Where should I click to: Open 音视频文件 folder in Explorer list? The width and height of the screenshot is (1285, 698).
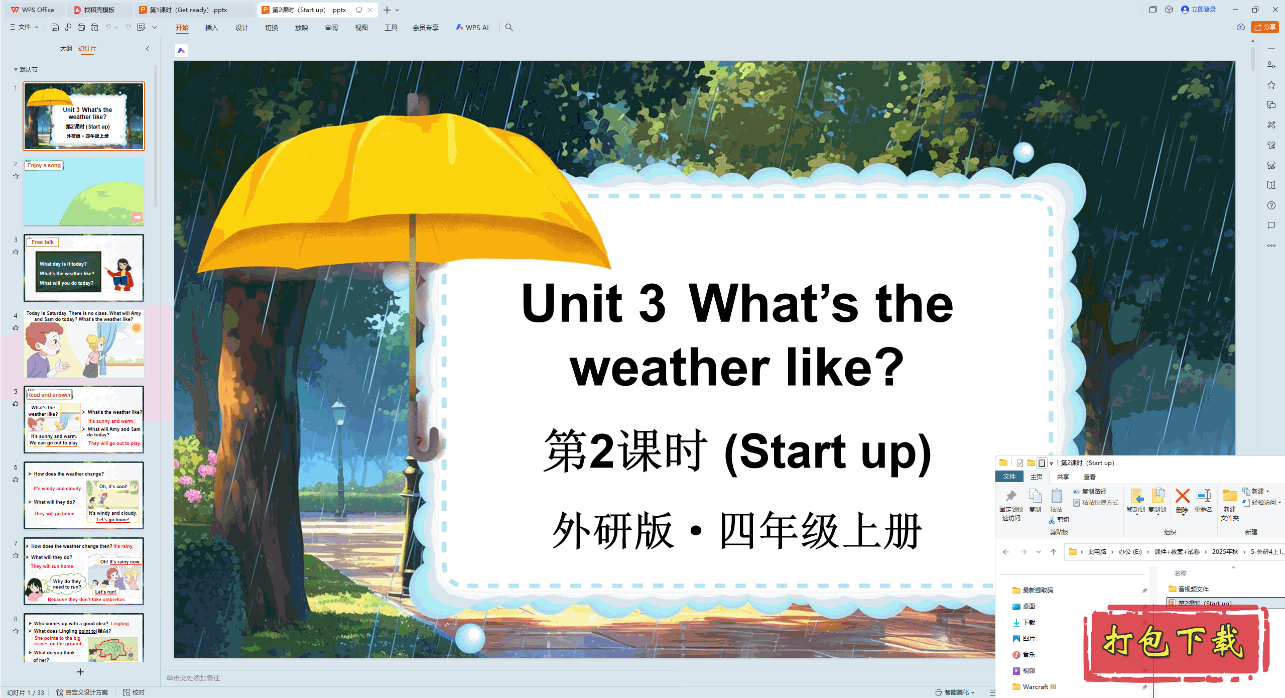click(1189, 589)
